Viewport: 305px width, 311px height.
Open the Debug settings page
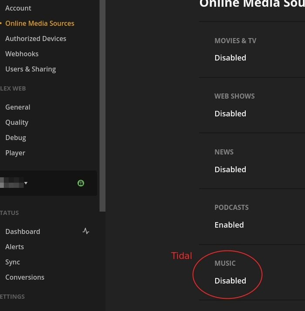(16, 138)
